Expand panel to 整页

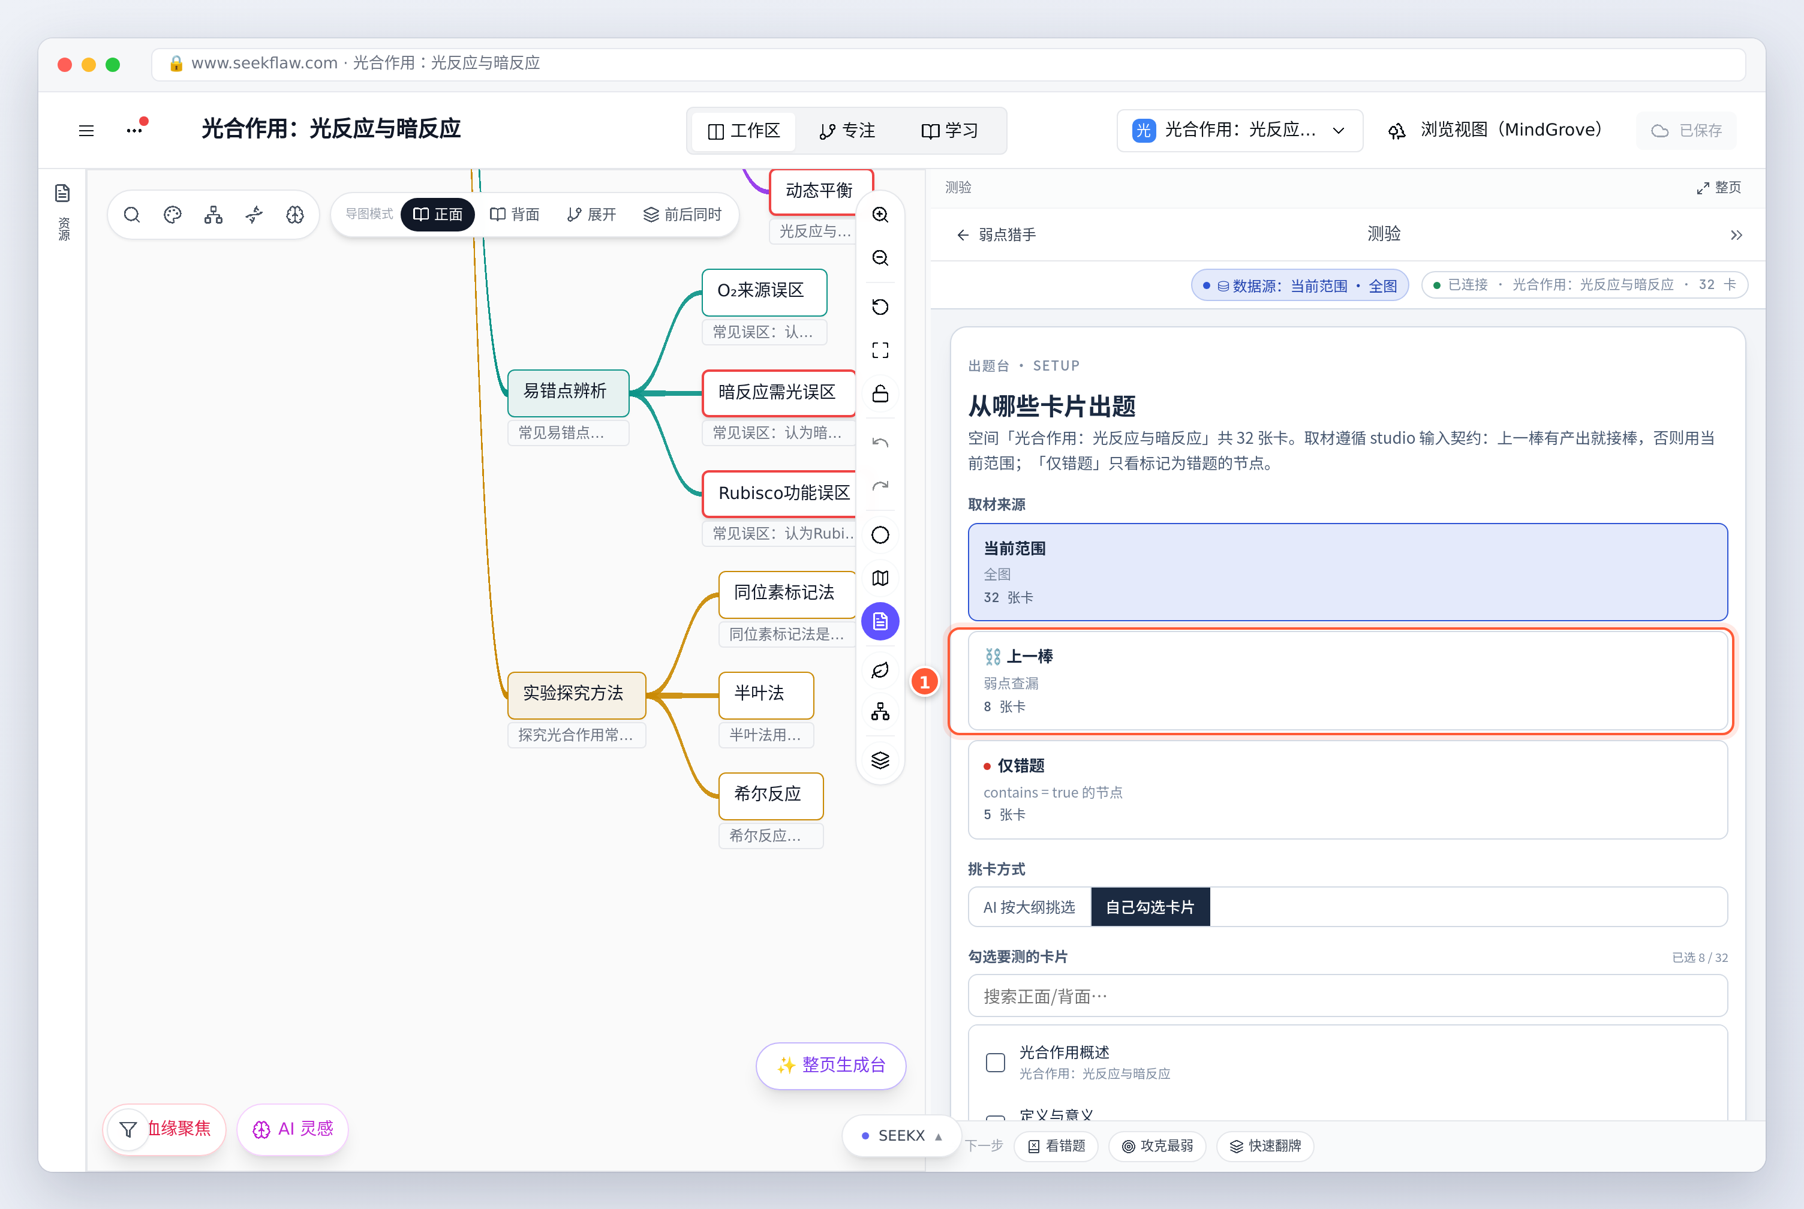(x=1718, y=187)
